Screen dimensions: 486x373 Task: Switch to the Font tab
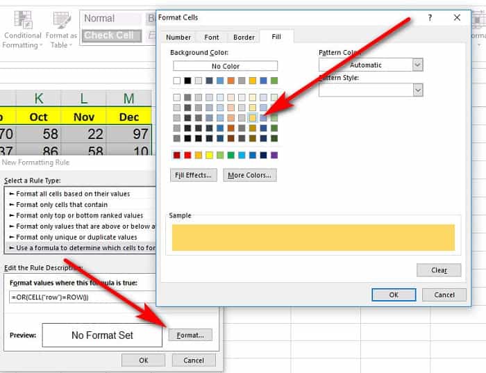pyautogui.click(x=212, y=38)
